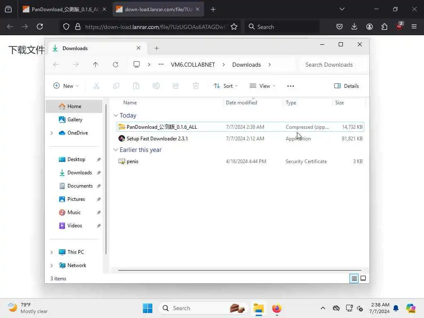Go back in Explorer navigation
Image resolution: width=424 pixels, height=318 pixels.
(x=56, y=65)
